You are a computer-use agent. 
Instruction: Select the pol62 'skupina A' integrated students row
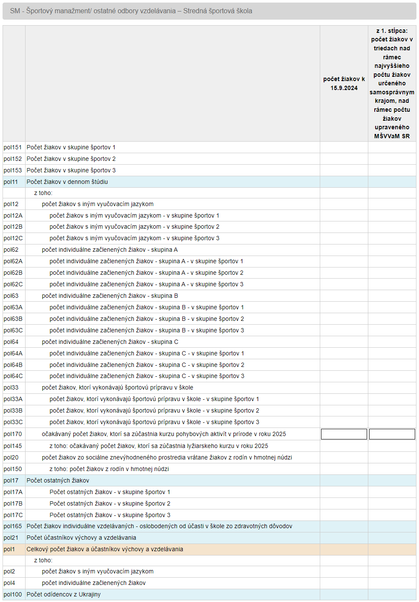(x=209, y=250)
